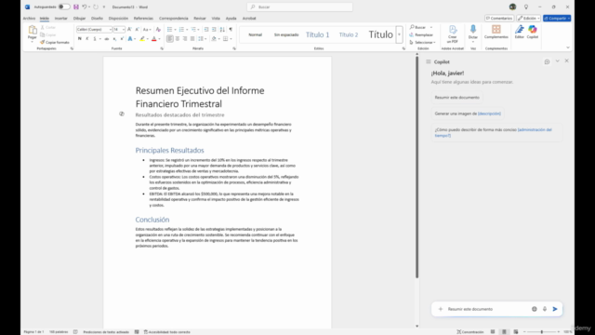Click the Dictar microphone icon

click(473, 29)
